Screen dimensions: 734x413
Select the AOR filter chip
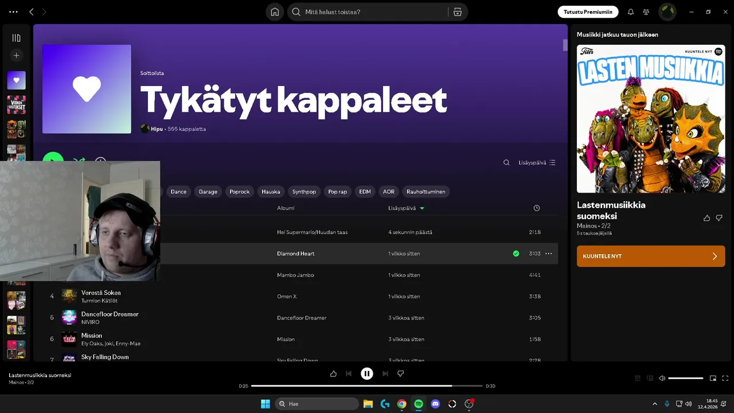(x=389, y=192)
